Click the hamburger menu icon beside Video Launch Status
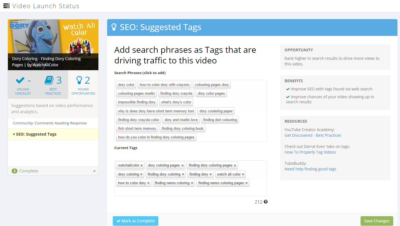Screen dimensions: 400x226 (x=6, y=6)
